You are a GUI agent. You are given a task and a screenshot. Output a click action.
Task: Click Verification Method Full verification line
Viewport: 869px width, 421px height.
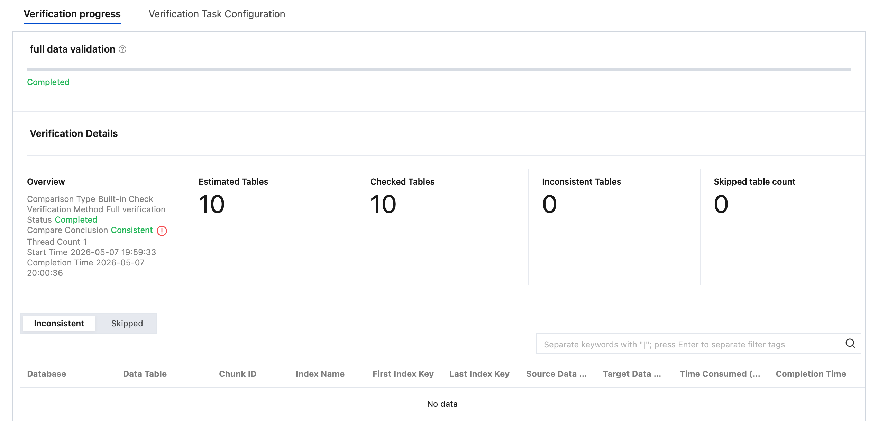96,209
